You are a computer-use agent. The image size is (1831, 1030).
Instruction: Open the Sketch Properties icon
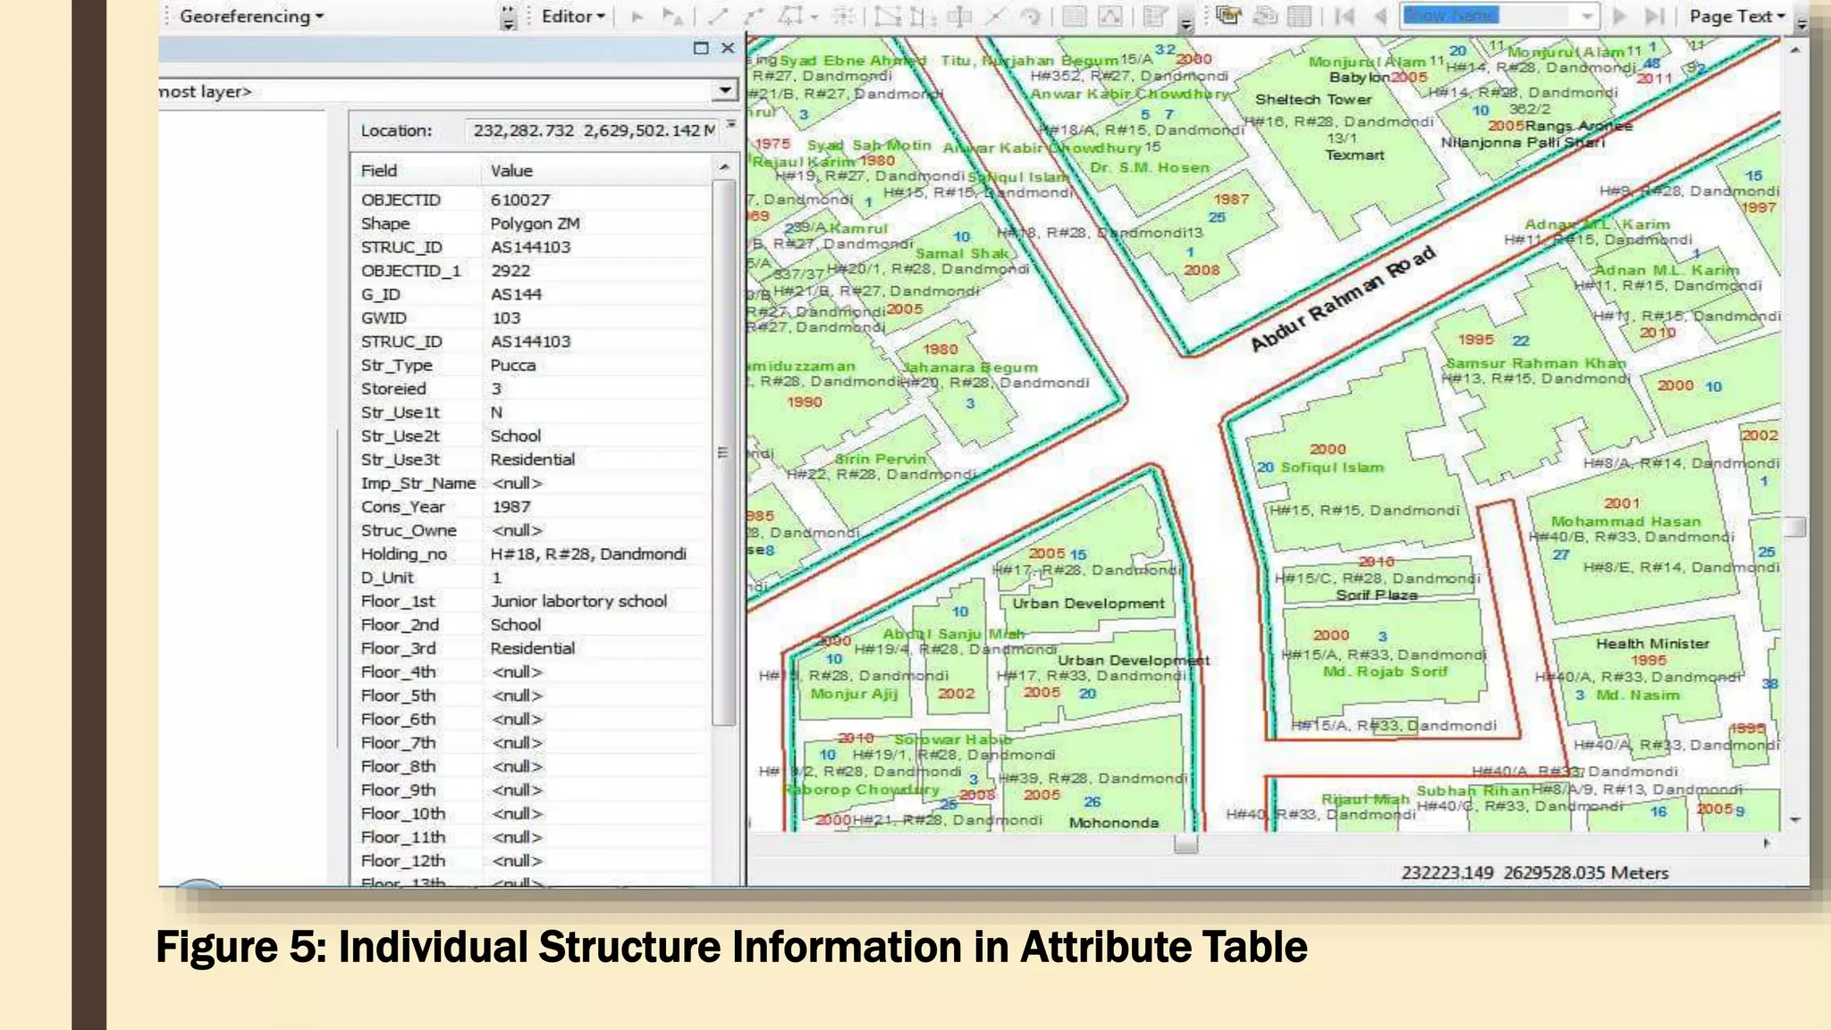pos(1110,16)
